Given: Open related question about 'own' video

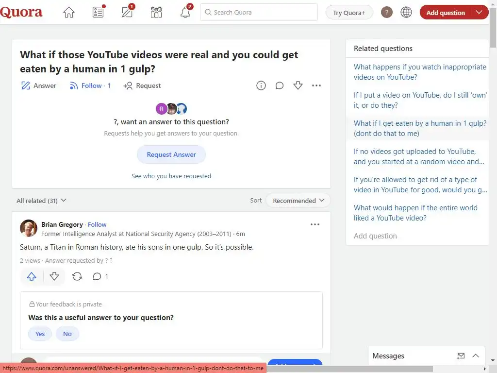Looking at the screenshot, I should [x=420, y=100].
